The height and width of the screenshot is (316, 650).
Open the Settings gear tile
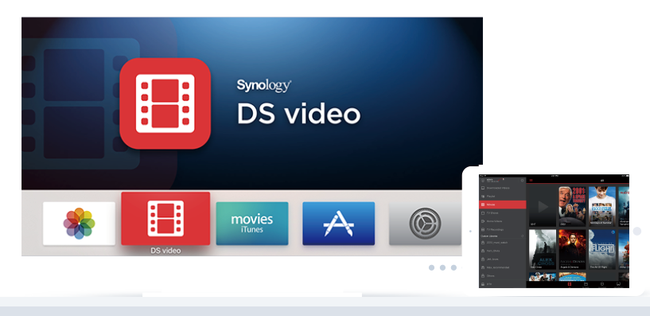(426, 224)
